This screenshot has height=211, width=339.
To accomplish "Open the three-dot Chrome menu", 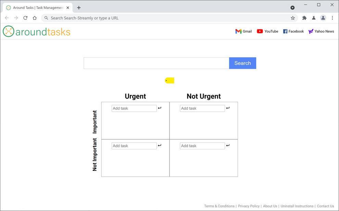I will coord(332,18).
